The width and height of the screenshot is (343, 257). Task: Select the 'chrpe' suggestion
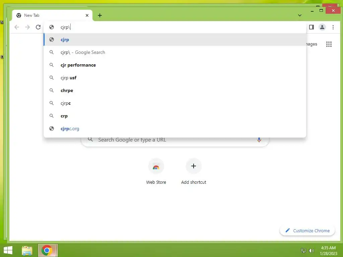175,90
